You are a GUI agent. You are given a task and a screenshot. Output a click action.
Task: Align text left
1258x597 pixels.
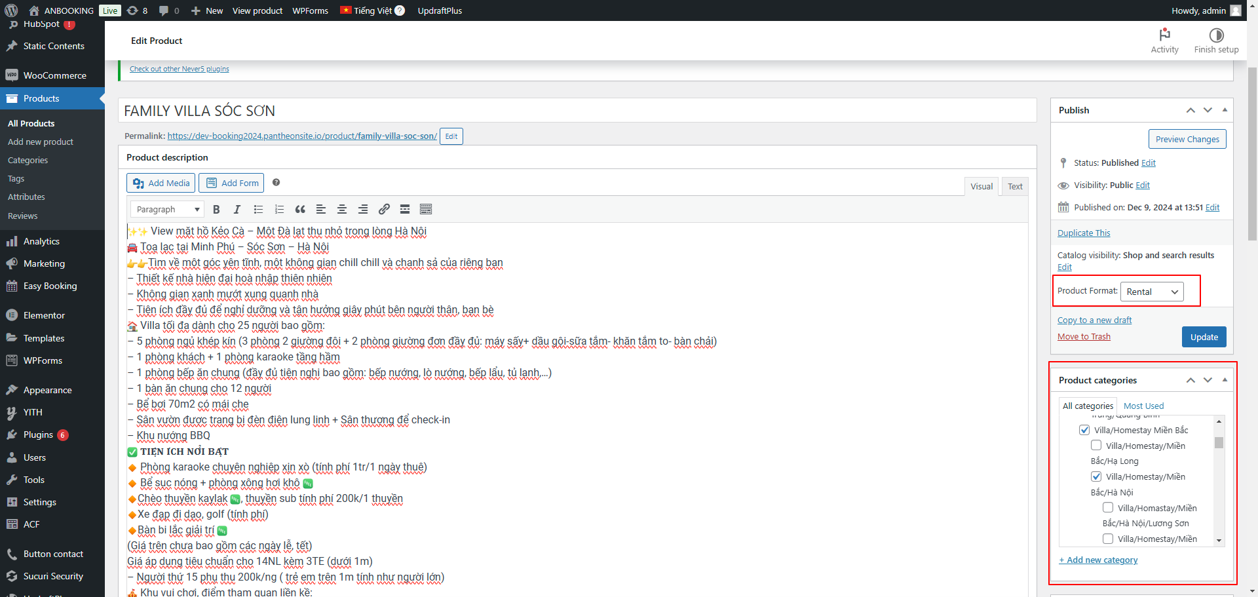click(321, 209)
